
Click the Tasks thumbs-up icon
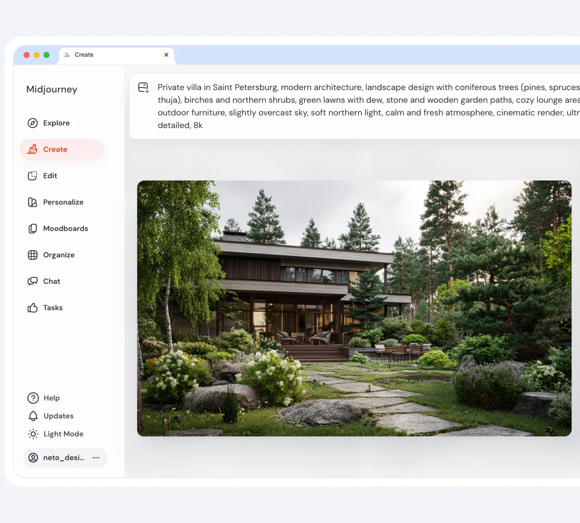point(33,308)
